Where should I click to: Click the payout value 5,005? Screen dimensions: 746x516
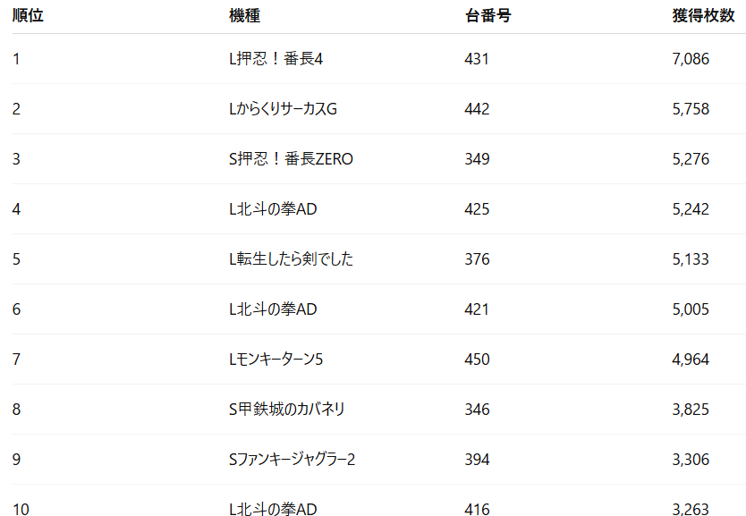coord(691,309)
